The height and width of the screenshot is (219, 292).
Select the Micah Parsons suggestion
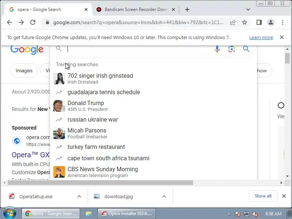click(153, 133)
